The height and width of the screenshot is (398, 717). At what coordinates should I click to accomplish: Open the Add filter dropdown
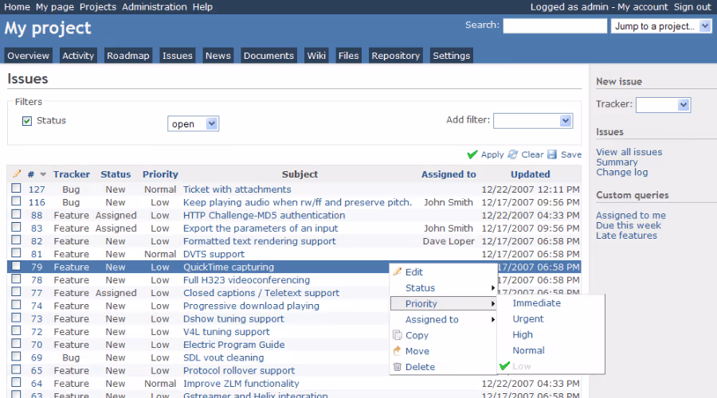533,121
